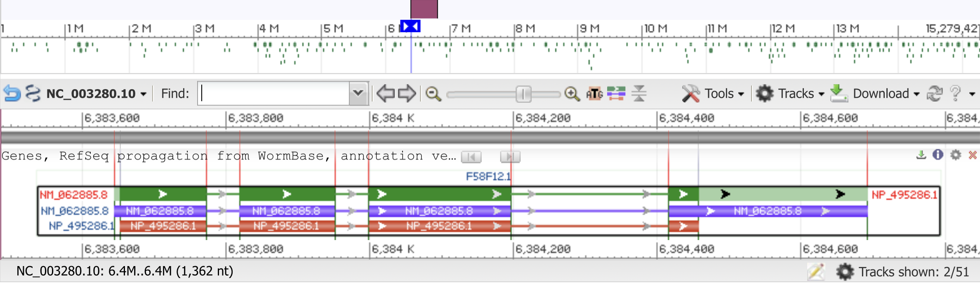
Task: Open the NC_003280.10 sequence dropdown
Action: pyautogui.click(x=97, y=94)
